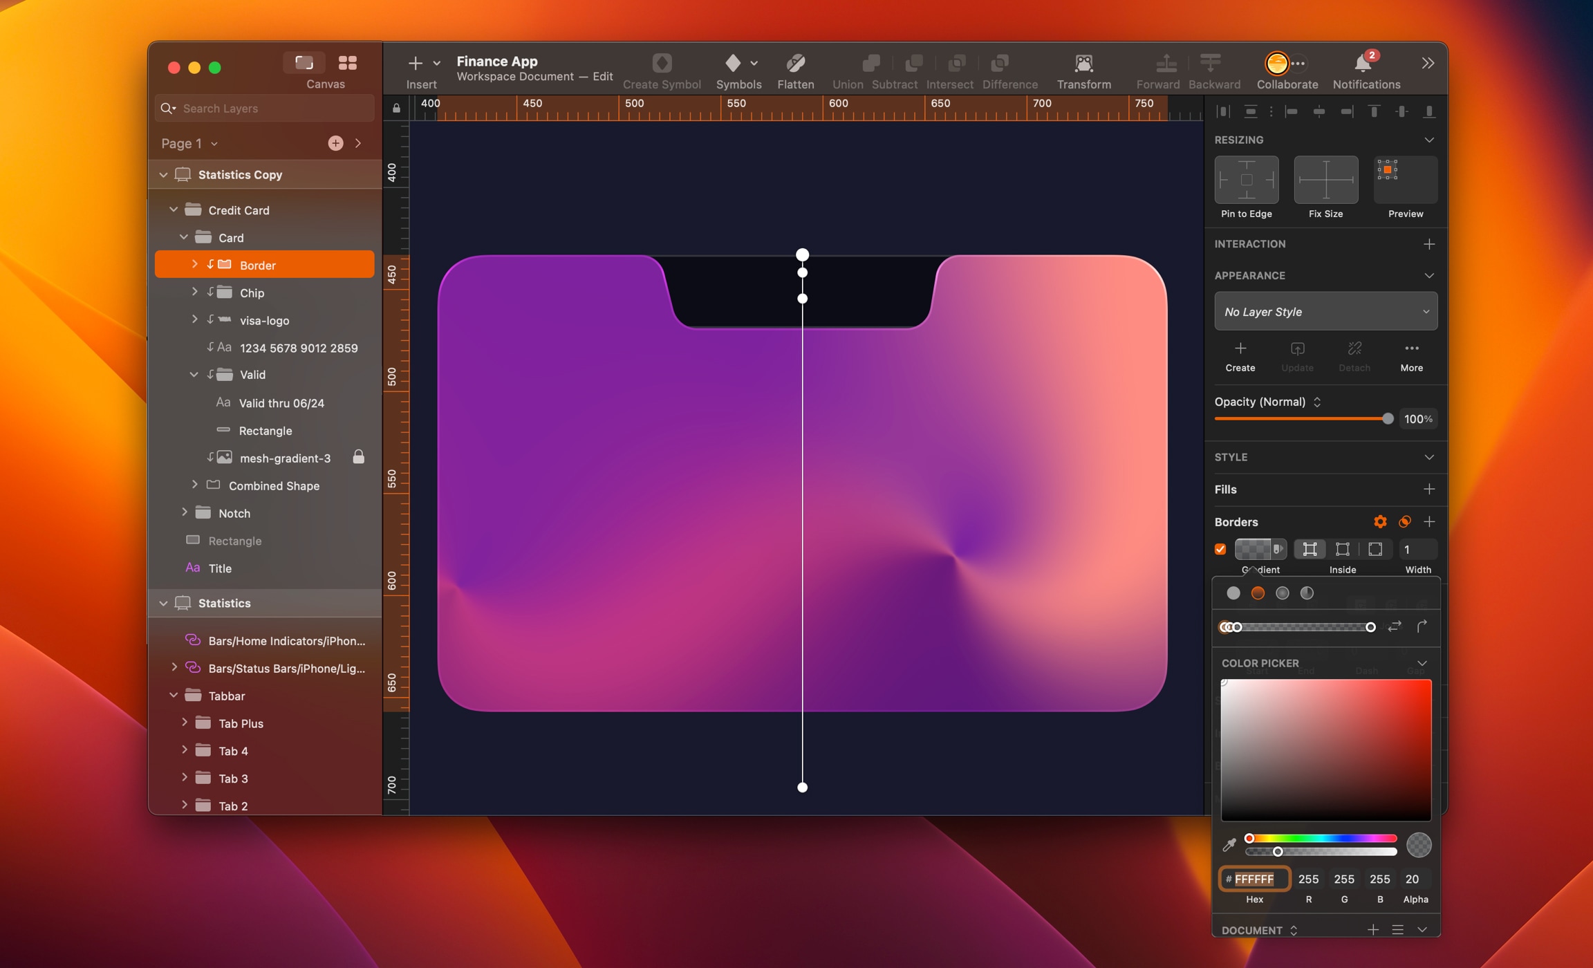Click Create under Appearance

pyautogui.click(x=1240, y=355)
